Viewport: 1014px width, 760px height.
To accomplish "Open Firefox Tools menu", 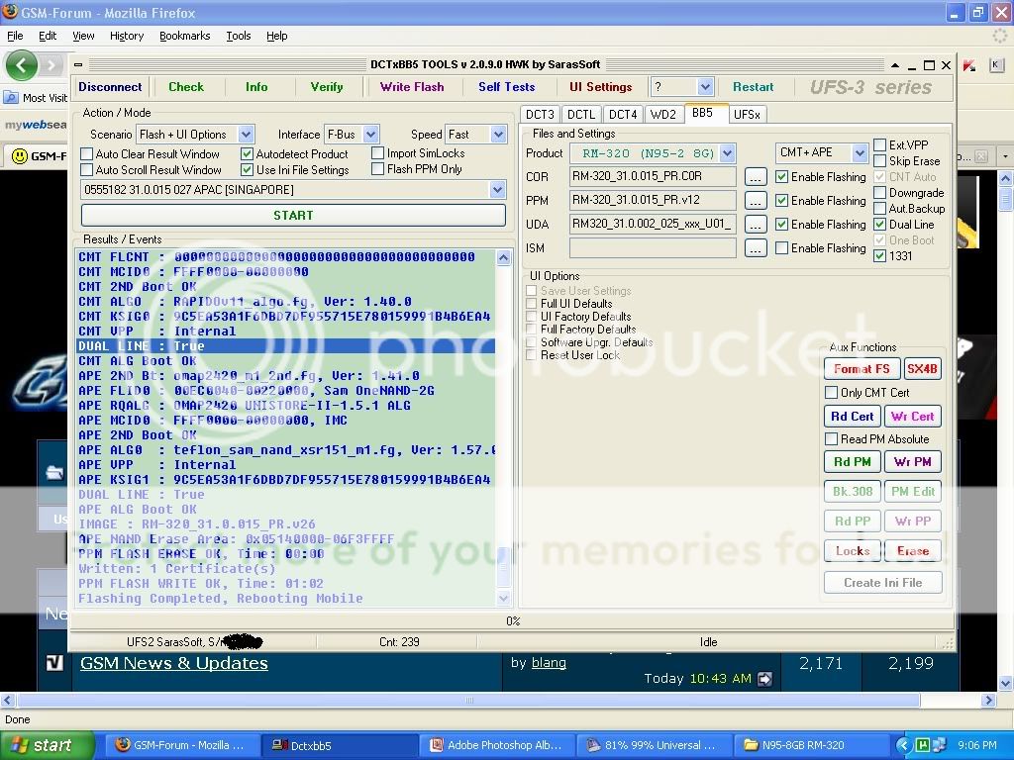I will (x=239, y=36).
